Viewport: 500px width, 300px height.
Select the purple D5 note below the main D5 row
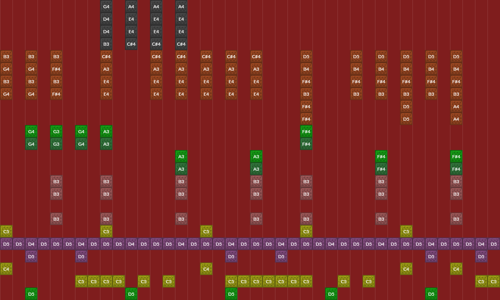pyautogui.click(x=31, y=256)
